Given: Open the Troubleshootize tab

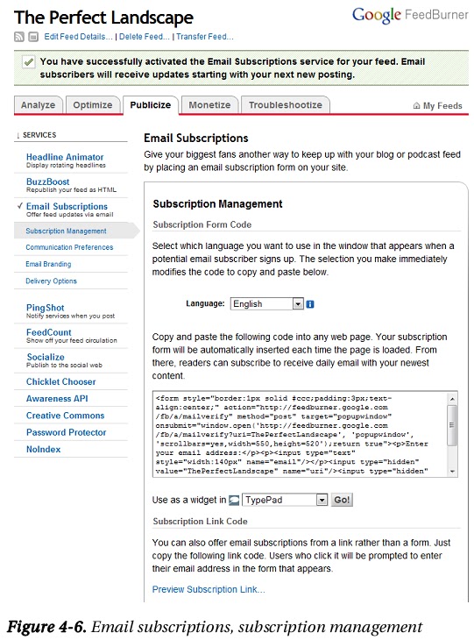Looking at the screenshot, I should [286, 105].
